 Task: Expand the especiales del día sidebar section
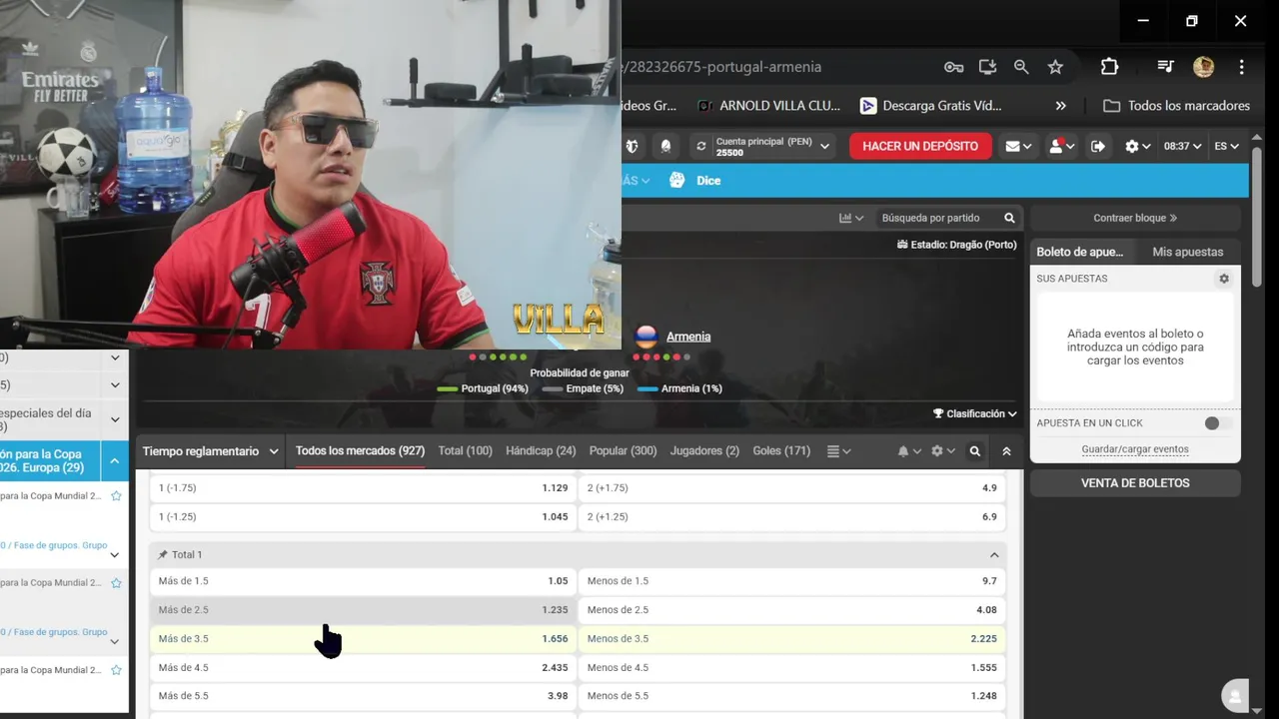coord(114,419)
